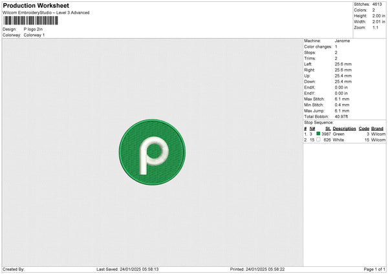Click the Machine value Janome

(342, 41)
